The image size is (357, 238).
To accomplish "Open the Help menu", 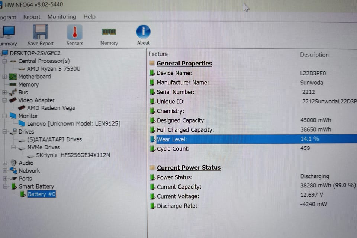I will (90, 17).
